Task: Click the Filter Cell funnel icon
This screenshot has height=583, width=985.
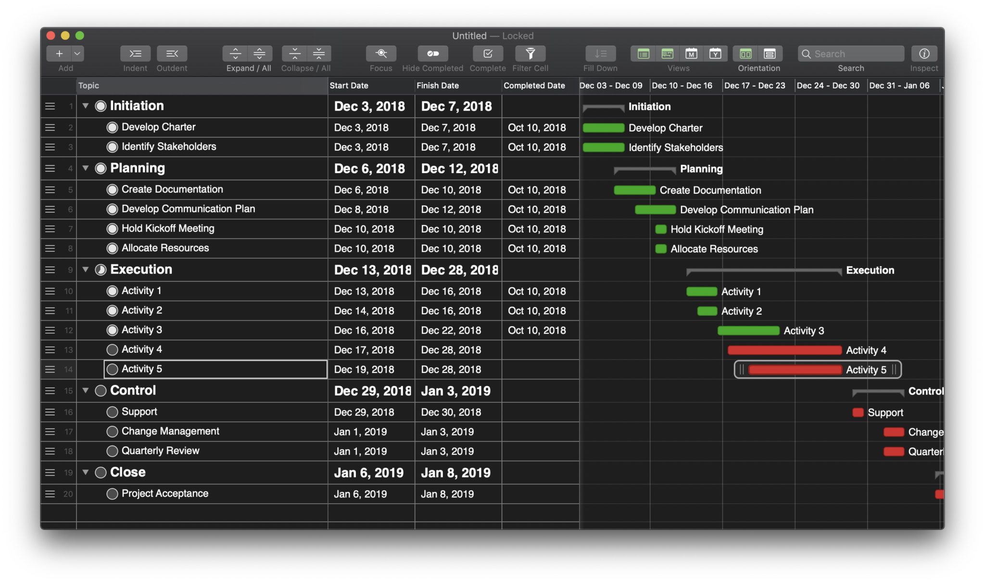Action: pyautogui.click(x=530, y=53)
